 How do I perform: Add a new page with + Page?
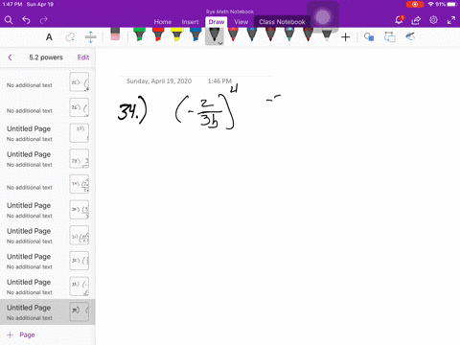click(21, 334)
